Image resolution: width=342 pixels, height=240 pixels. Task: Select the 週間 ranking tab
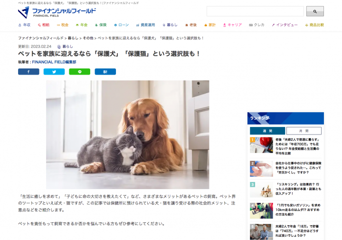pyautogui.click(x=267, y=131)
